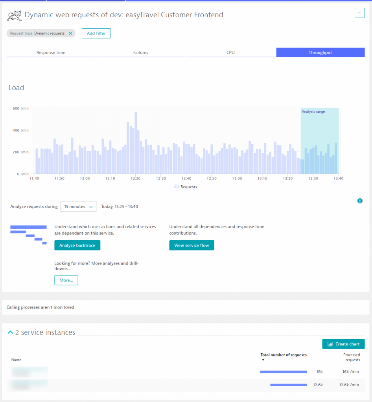Toggle the Requests legend item under chart
The height and width of the screenshot is (402, 372).
[186, 187]
